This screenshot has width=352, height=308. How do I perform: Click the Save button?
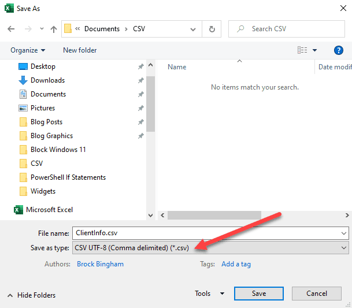(259, 294)
